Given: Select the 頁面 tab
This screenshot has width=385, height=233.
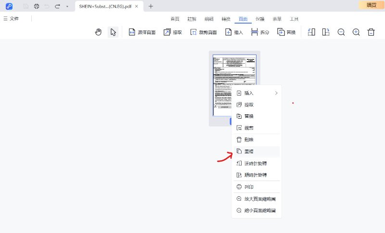Looking at the screenshot, I should click(243, 19).
